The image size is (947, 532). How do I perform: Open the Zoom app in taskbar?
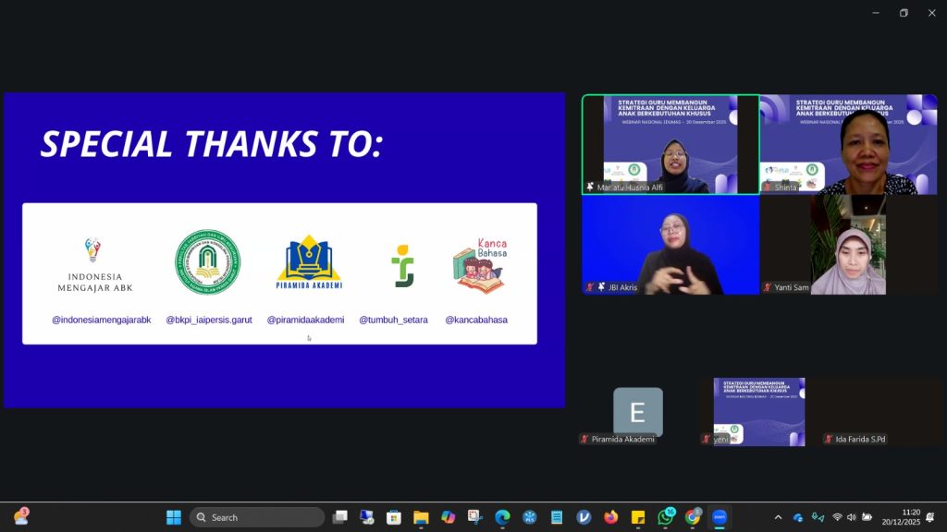pos(719,517)
